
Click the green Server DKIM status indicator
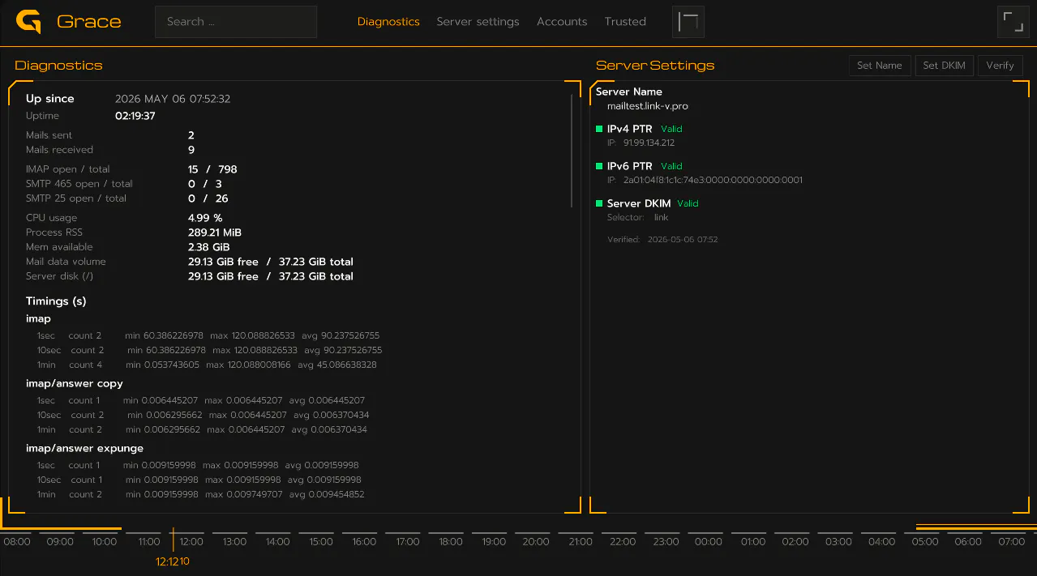pyautogui.click(x=599, y=203)
